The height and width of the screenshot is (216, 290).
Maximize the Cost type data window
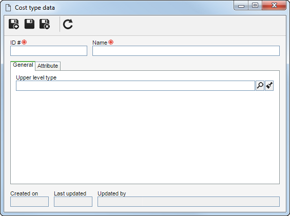coord(255,6)
